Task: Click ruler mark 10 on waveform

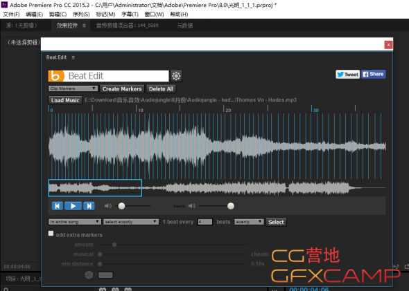Action: point(141,111)
